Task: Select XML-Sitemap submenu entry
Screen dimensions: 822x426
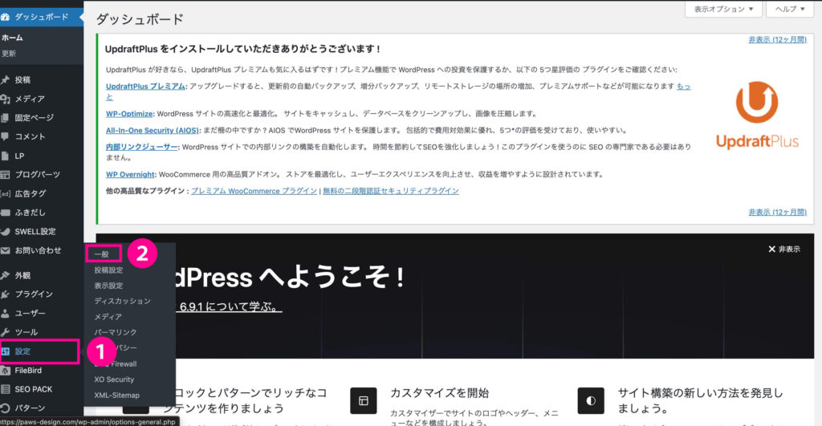Action: [116, 395]
